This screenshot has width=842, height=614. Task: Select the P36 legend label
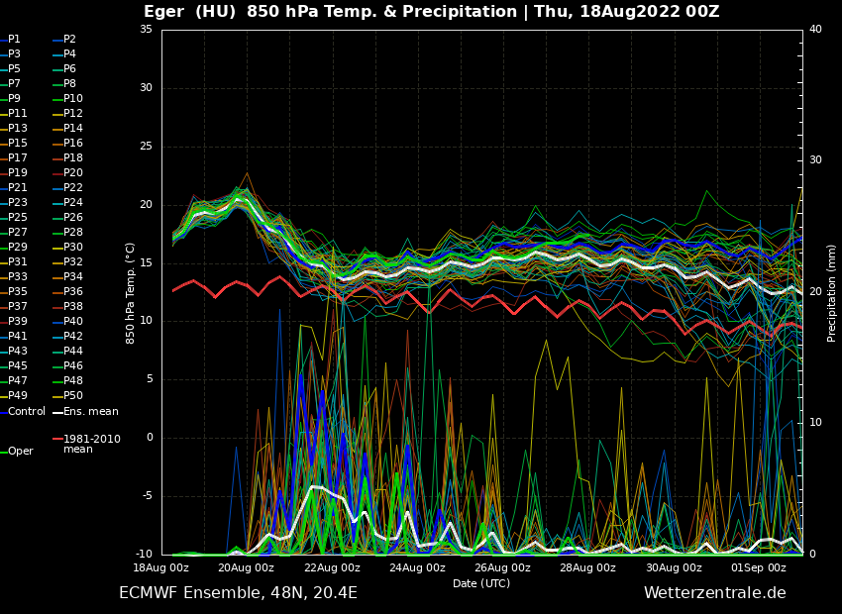coord(73,292)
